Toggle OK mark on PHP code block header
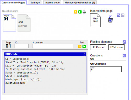 84,54
